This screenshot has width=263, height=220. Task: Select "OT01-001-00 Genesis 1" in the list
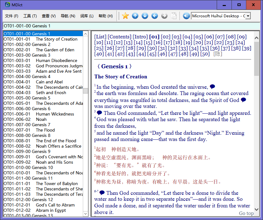pyautogui.click(x=43, y=34)
